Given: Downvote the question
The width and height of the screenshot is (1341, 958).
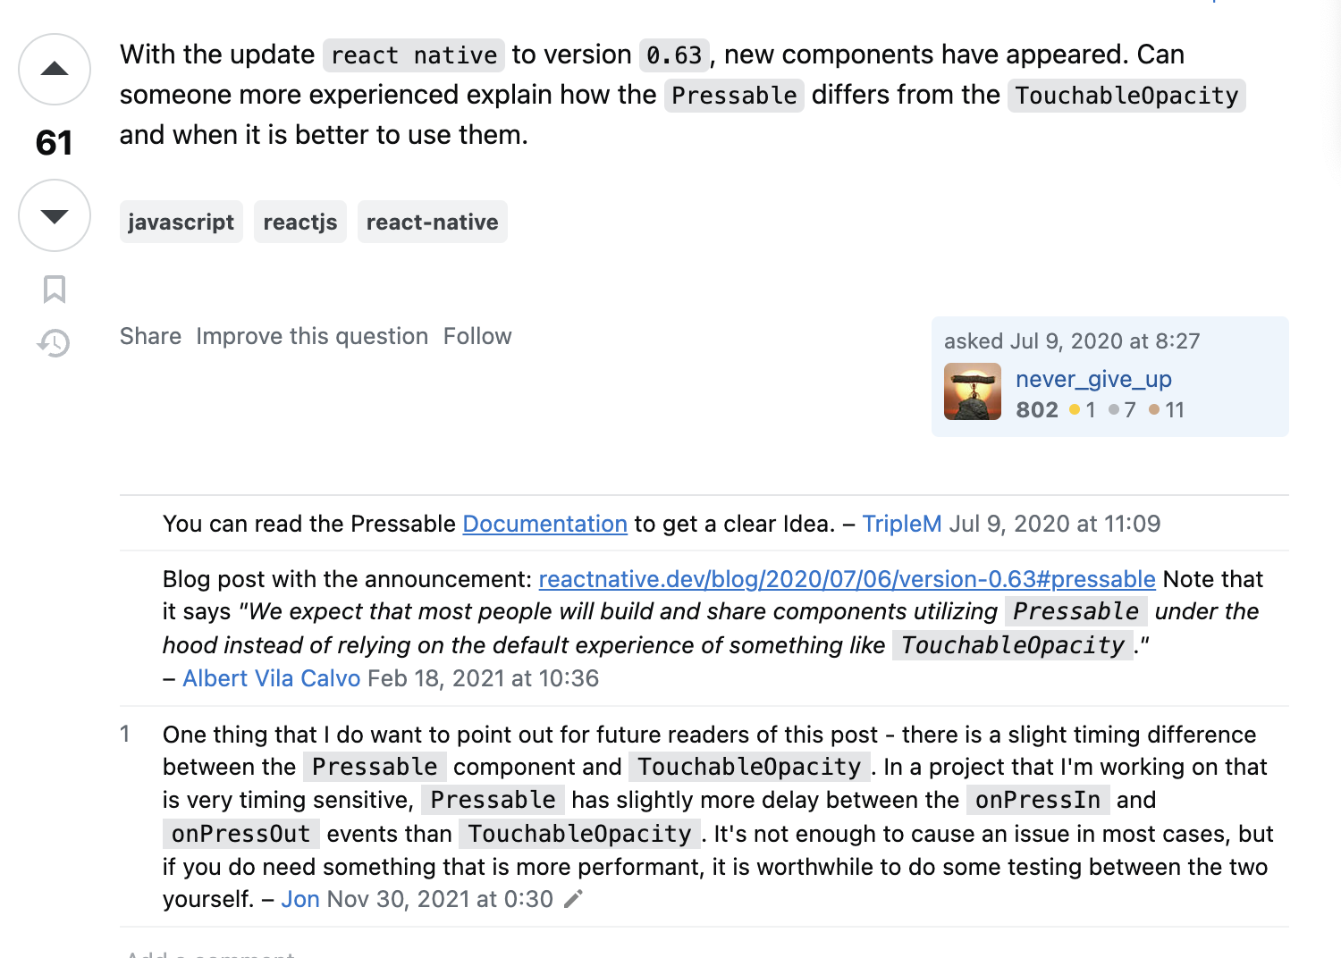Looking at the screenshot, I should (x=54, y=216).
